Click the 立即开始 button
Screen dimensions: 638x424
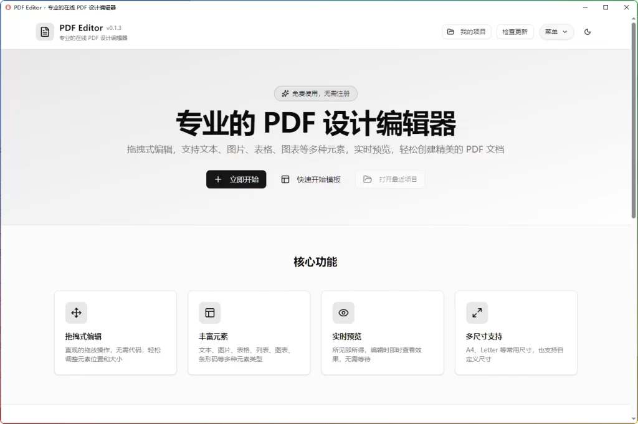point(236,179)
